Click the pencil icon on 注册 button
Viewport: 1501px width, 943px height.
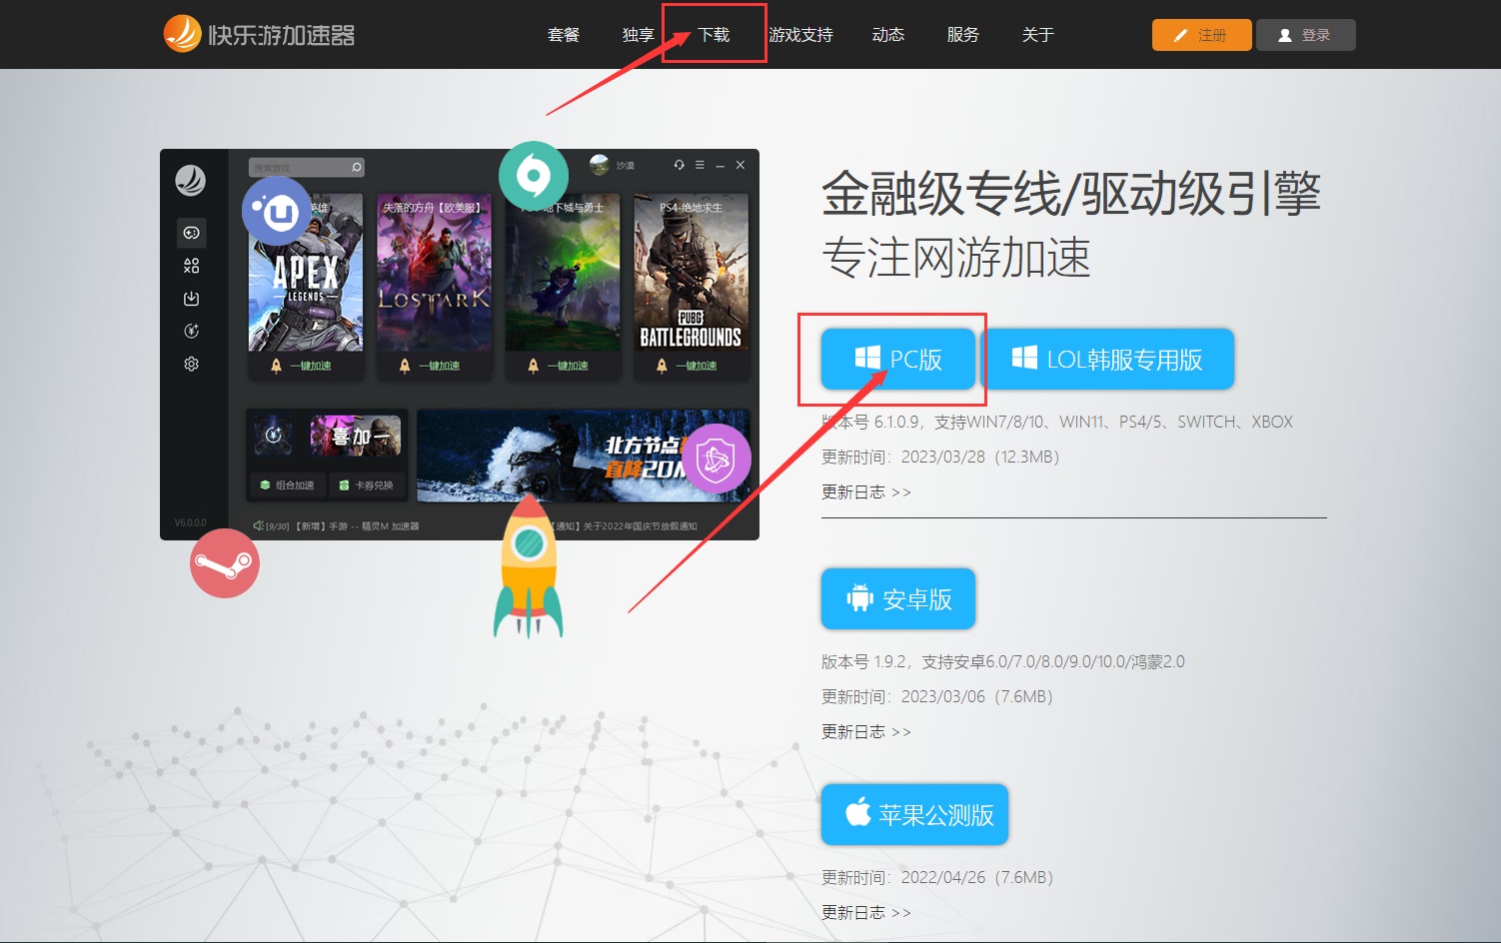(1180, 35)
